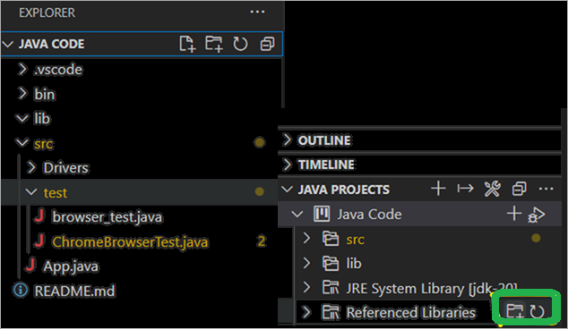
Task: Click Java icon beside browser_test.java
Action: point(39,215)
